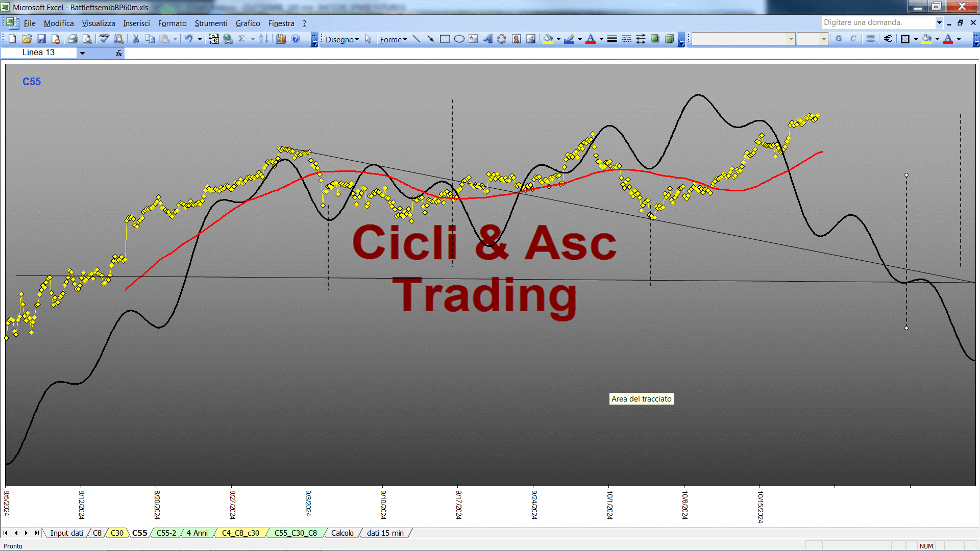The height and width of the screenshot is (551, 980).
Task: Open the Disegno dropdown menu
Action: click(x=342, y=39)
